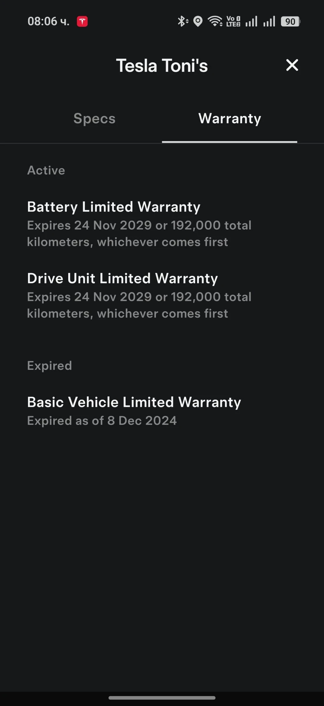This screenshot has width=324, height=706.
Task: Open the Tesla notification icon in status bar
Action: click(x=83, y=21)
